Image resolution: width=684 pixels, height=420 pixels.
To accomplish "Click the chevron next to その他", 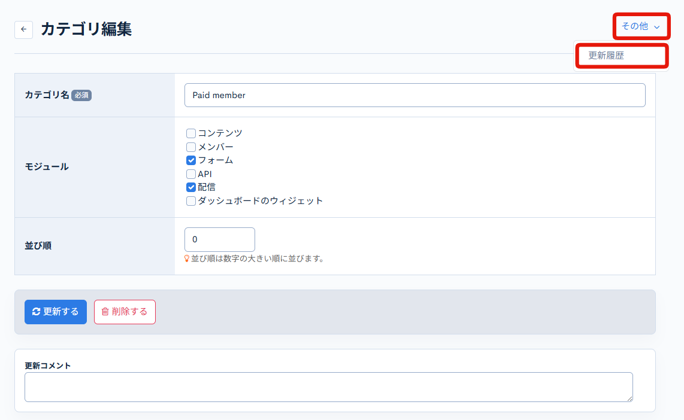I will click(656, 26).
